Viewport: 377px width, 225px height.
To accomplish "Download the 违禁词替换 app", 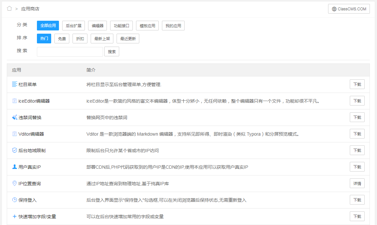I will (x=357, y=117).
